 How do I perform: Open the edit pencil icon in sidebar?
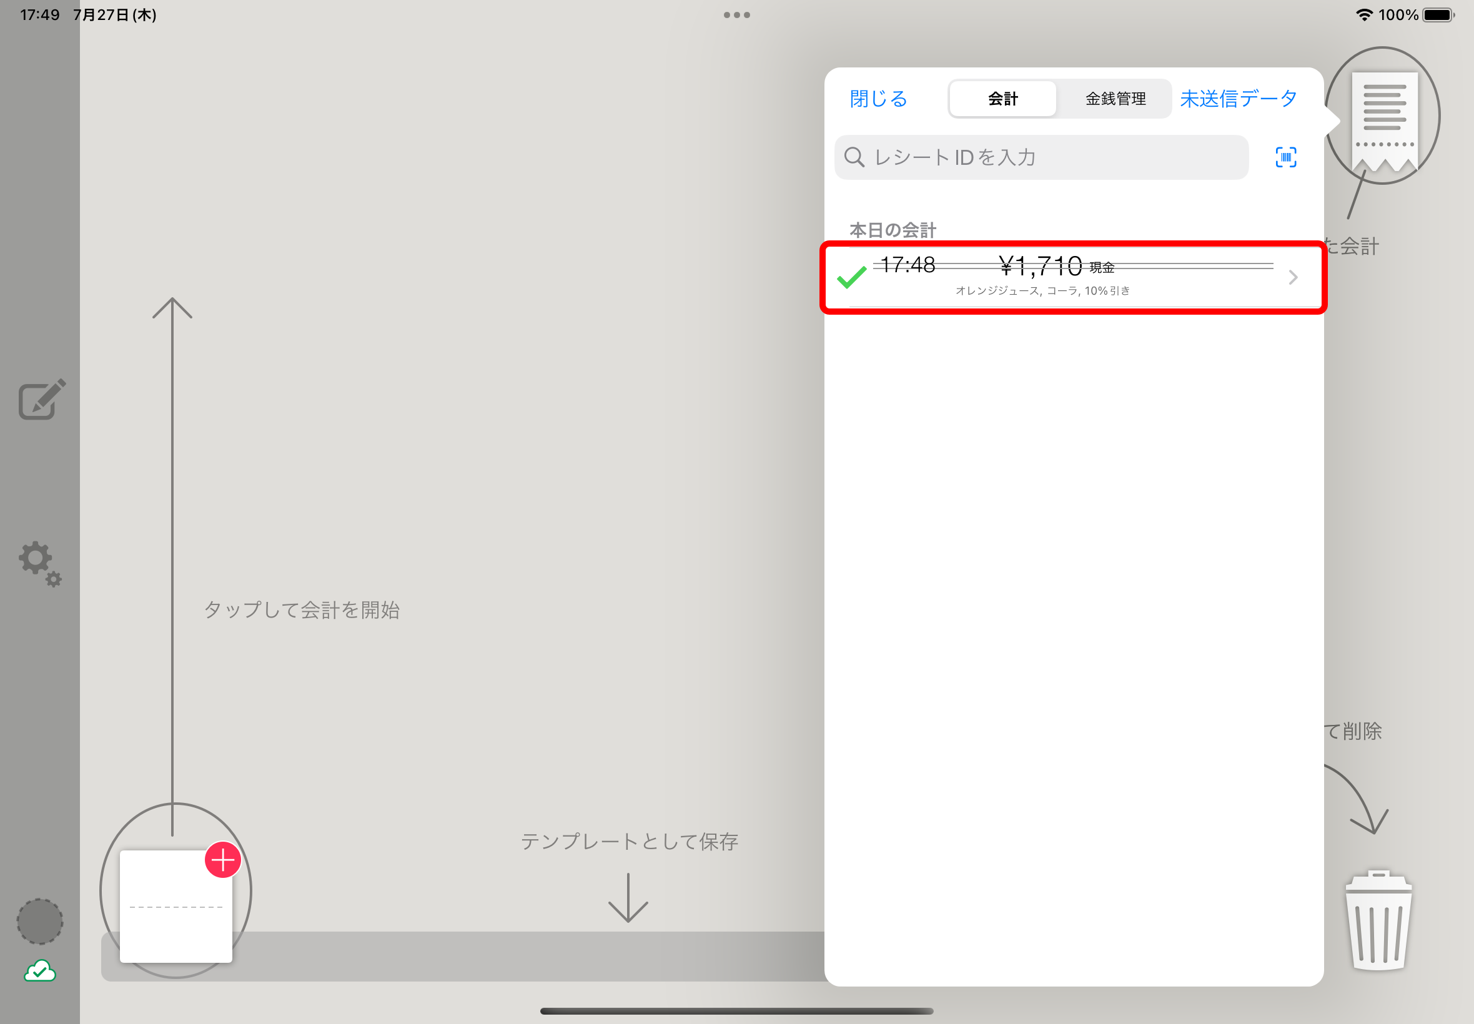click(42, 399)
